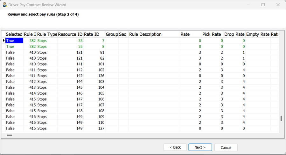Go to the next wizard step

pyautogui.click(x=200, y=147)
